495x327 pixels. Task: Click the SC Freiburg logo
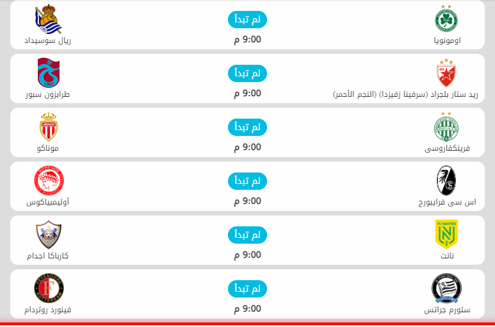[x=446, y=180]
